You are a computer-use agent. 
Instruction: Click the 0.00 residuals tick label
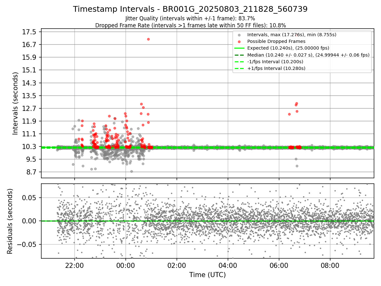coord(30,221)
